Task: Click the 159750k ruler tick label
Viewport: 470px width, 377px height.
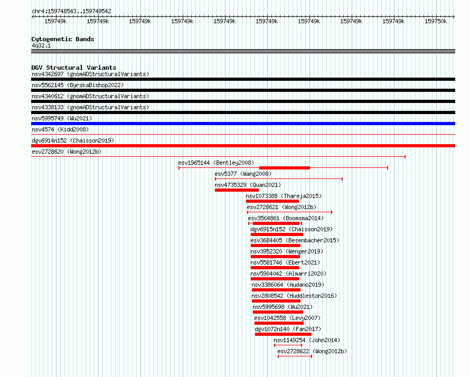Action: 436,21
